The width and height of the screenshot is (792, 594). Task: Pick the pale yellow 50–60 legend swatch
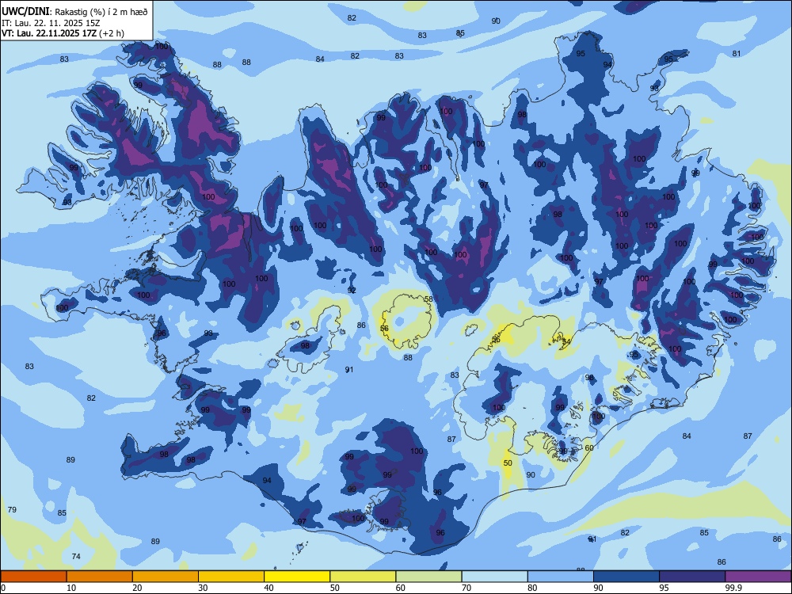364,577
